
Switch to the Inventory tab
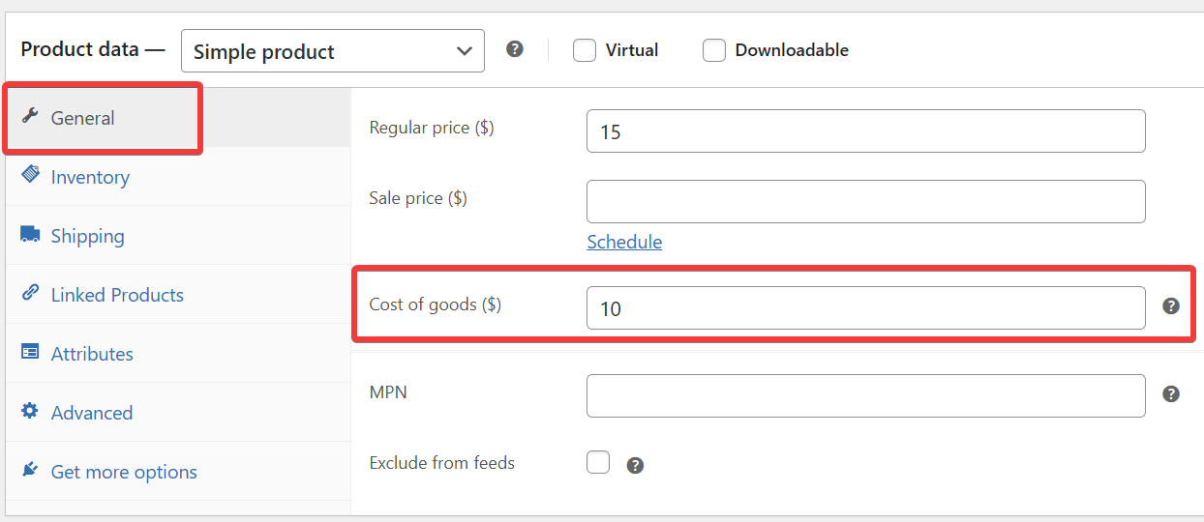[x=90, y=177]
